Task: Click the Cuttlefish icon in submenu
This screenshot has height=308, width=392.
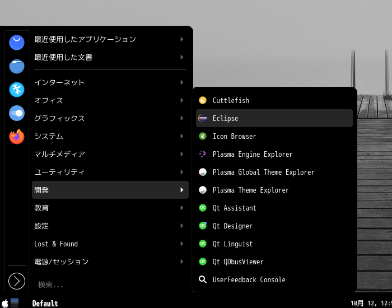Action: 203,100
